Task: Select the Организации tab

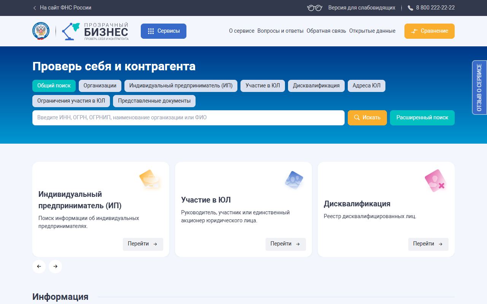Action: pyautogui.click(x=100, y=86)
